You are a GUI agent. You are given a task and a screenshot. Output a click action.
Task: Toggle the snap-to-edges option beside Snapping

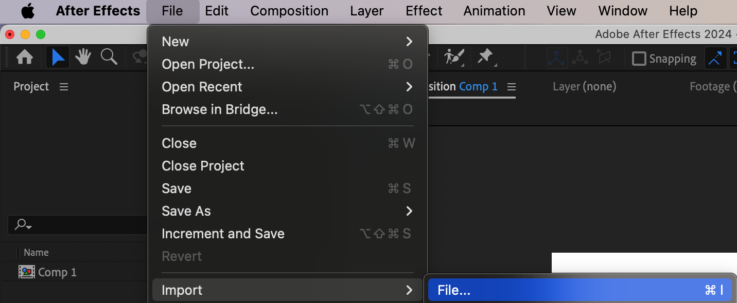(714, 59)
